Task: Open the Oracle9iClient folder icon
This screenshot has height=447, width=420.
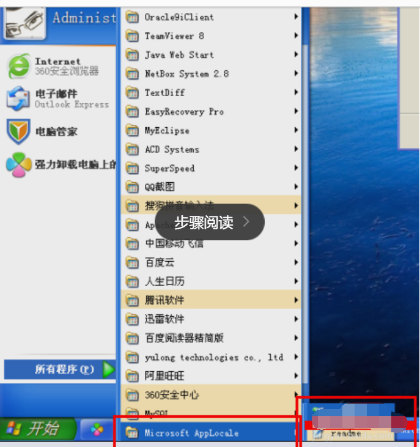Action: [x=132, y=17]
